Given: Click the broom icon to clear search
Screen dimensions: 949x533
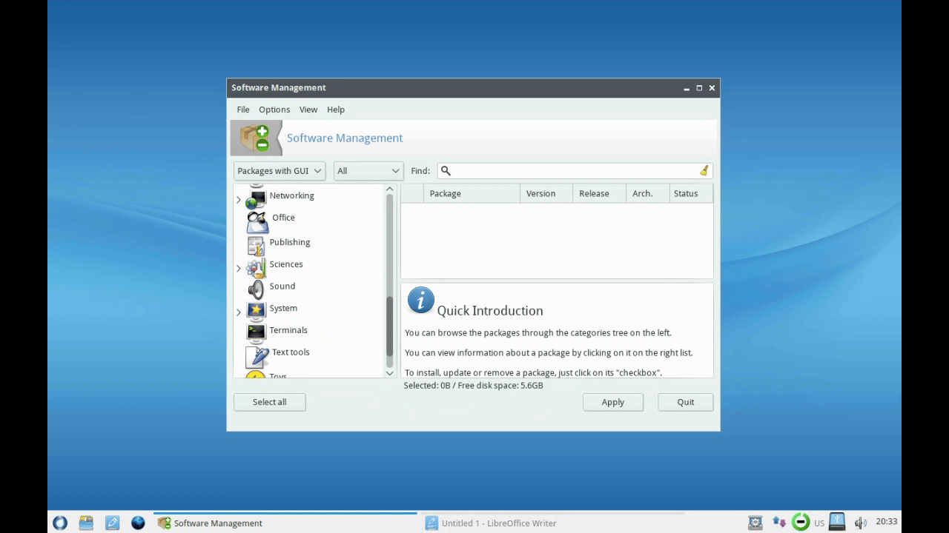Looking at the screenshot, I should pos(704,171).
